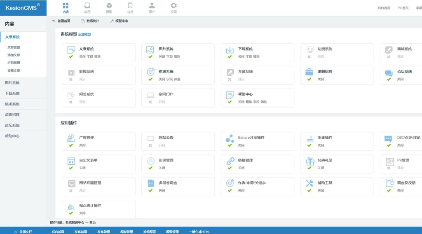Click 关闭左栏 in bottom bar
Screen dimensions: 422x234
[x=23, y=232]
